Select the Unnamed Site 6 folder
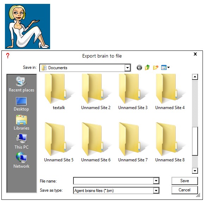 coord(96,142)
